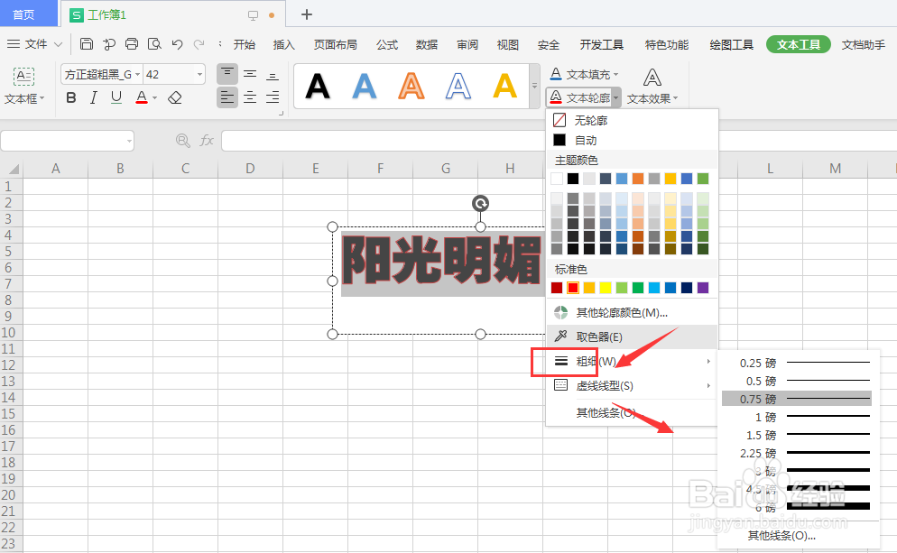Expand the text style gallery
The height and width of the screenshot is (553, 897).
[535, 87]
